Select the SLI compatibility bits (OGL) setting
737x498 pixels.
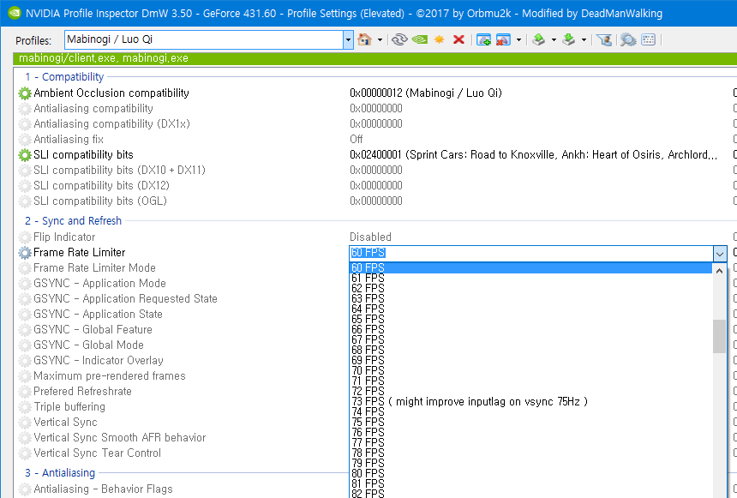coord(100,201)
